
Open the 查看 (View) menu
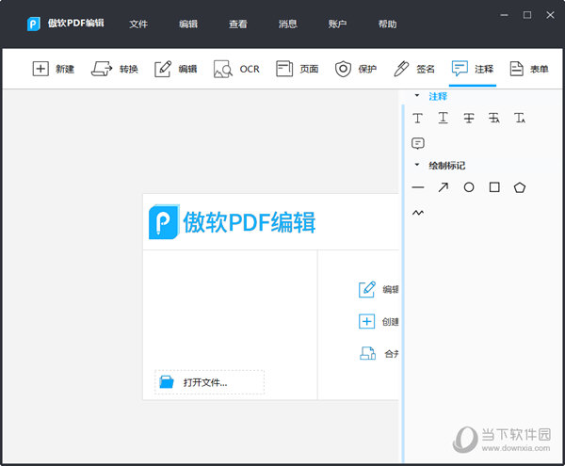[238, 24]
